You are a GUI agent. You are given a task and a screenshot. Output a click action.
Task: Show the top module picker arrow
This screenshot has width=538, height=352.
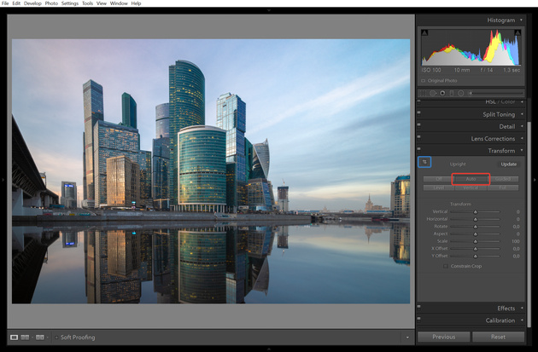pyautogui.click(x=269, y=10)
